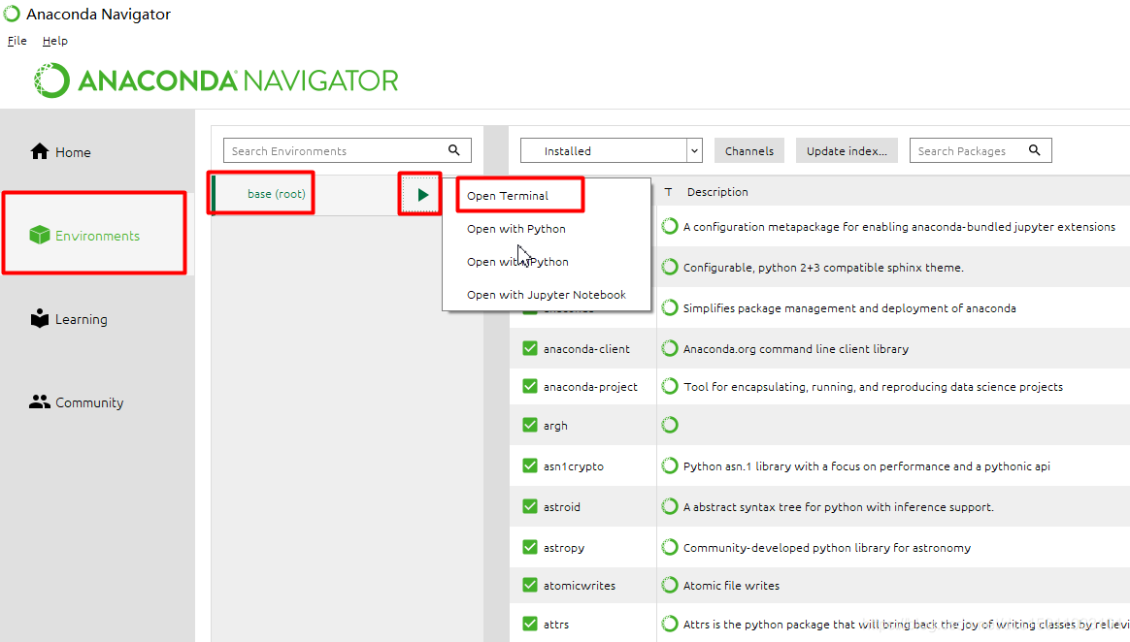Screen dimensions: 1130x642
Task: Click the Search Packages field
Action: pyautogui.click(x=980, y=150)
